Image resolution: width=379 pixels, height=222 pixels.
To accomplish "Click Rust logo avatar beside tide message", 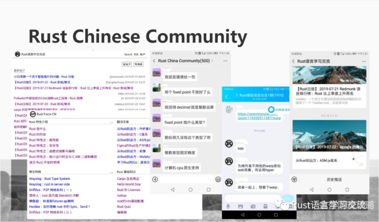I will (229, 144).
